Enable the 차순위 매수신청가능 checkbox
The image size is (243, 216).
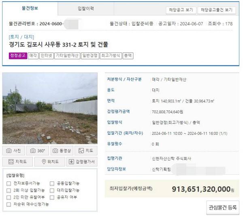coord(9,204)
